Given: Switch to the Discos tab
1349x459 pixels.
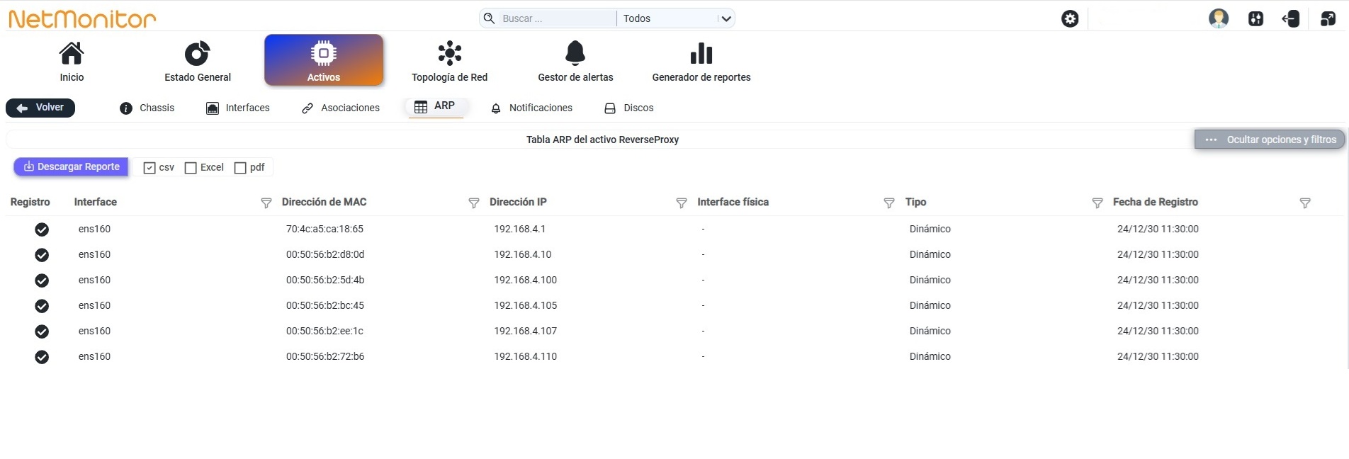Looking at the screenshot, I should point(629,108).
